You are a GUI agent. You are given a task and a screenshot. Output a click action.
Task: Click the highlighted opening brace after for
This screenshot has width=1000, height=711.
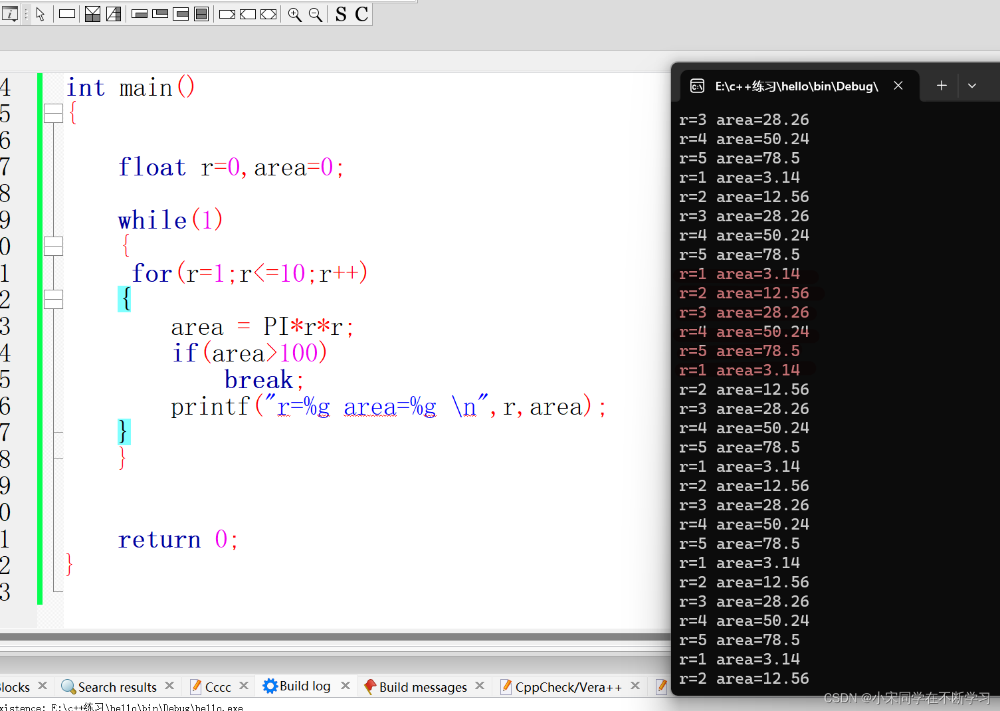click(124, 299)
